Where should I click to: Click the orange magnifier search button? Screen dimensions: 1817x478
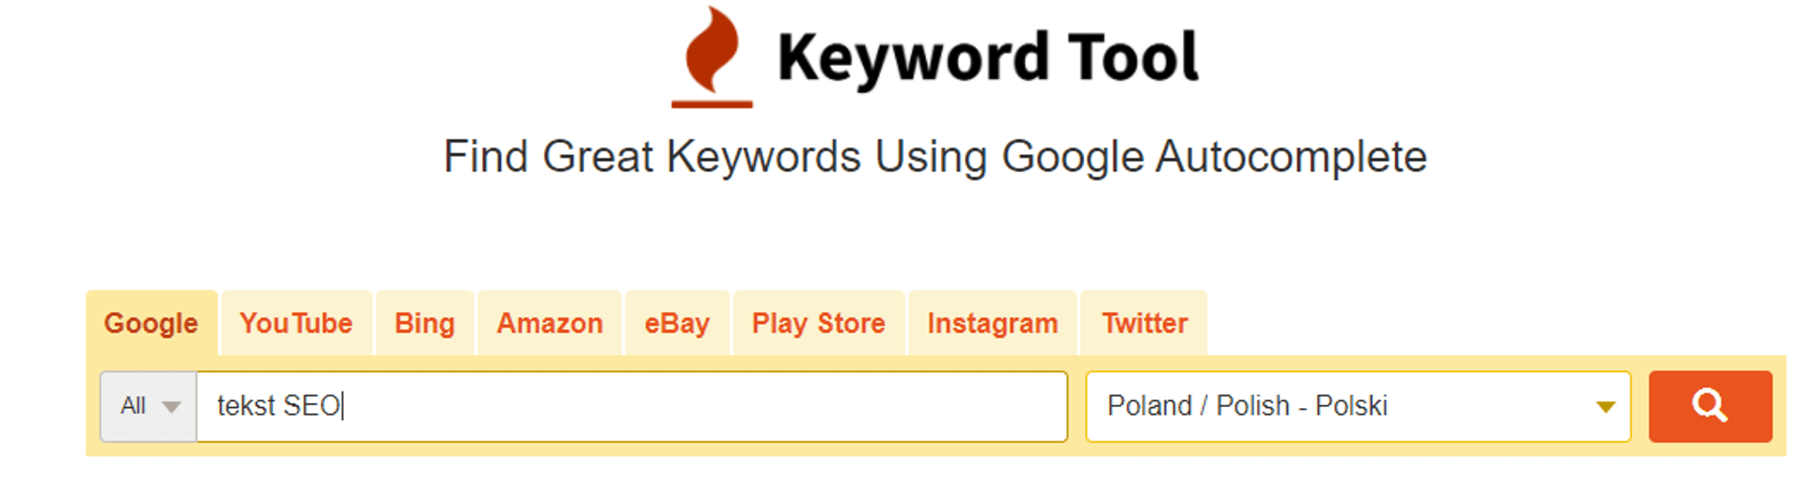pos(1710,406)
